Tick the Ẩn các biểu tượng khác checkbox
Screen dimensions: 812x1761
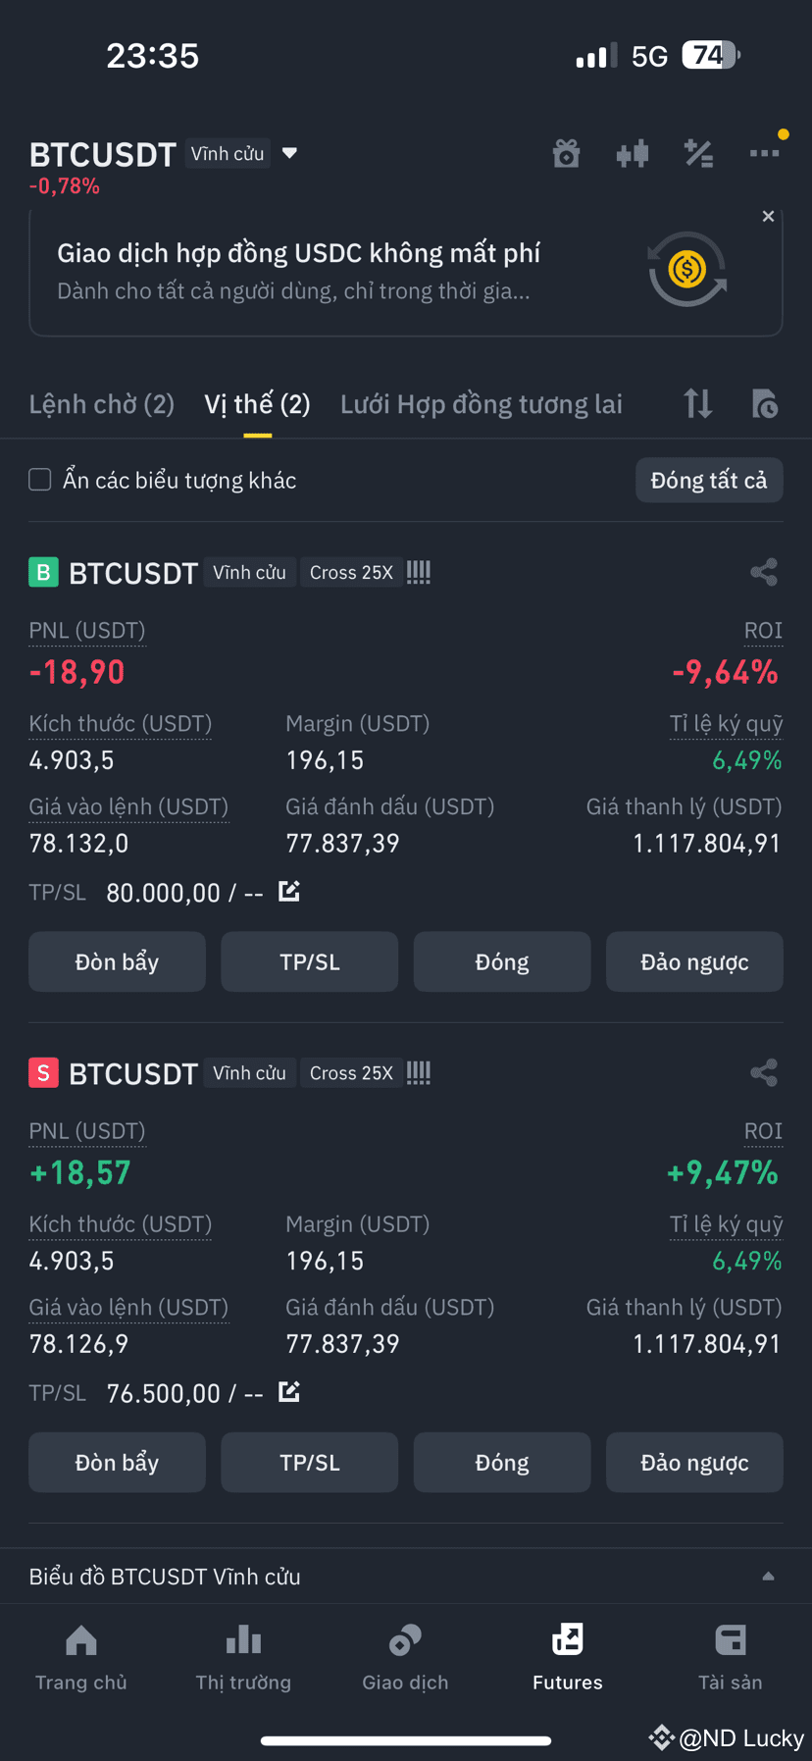pos(40,480)
